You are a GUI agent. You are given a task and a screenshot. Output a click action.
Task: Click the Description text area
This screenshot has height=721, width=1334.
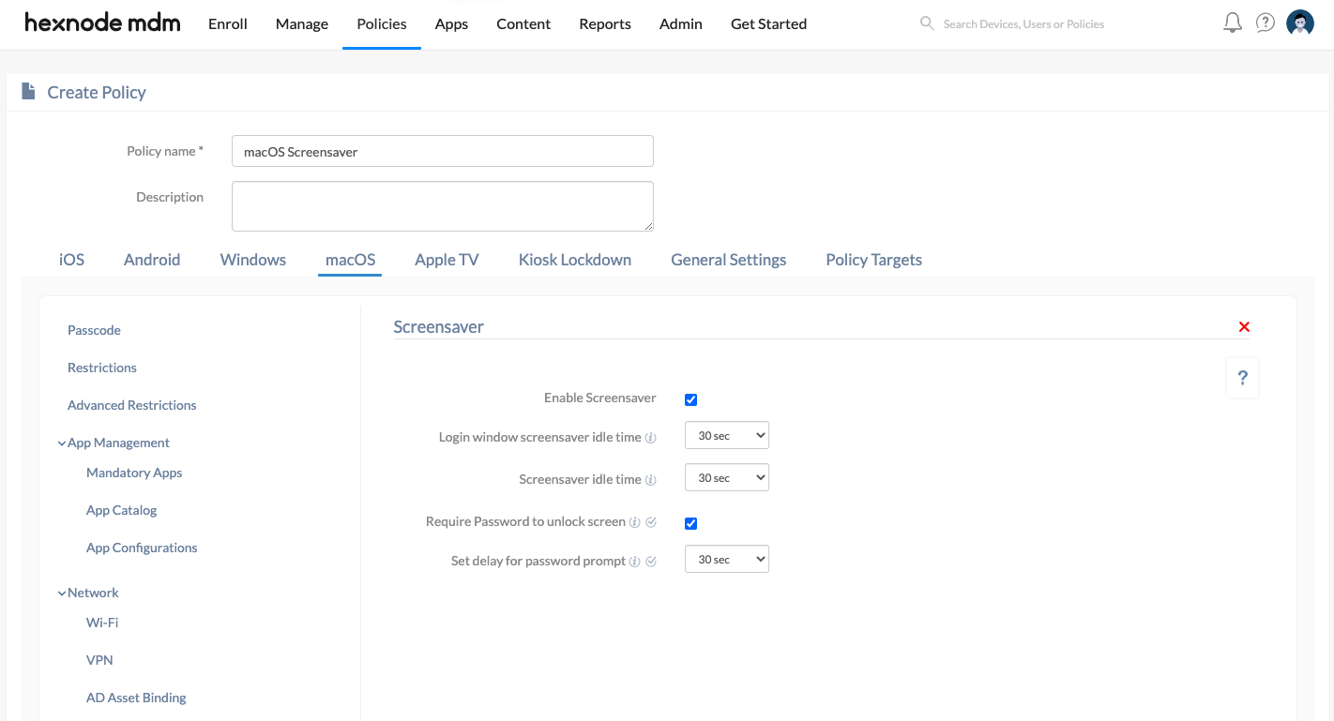pyautogui.click(x=443, y=206)
